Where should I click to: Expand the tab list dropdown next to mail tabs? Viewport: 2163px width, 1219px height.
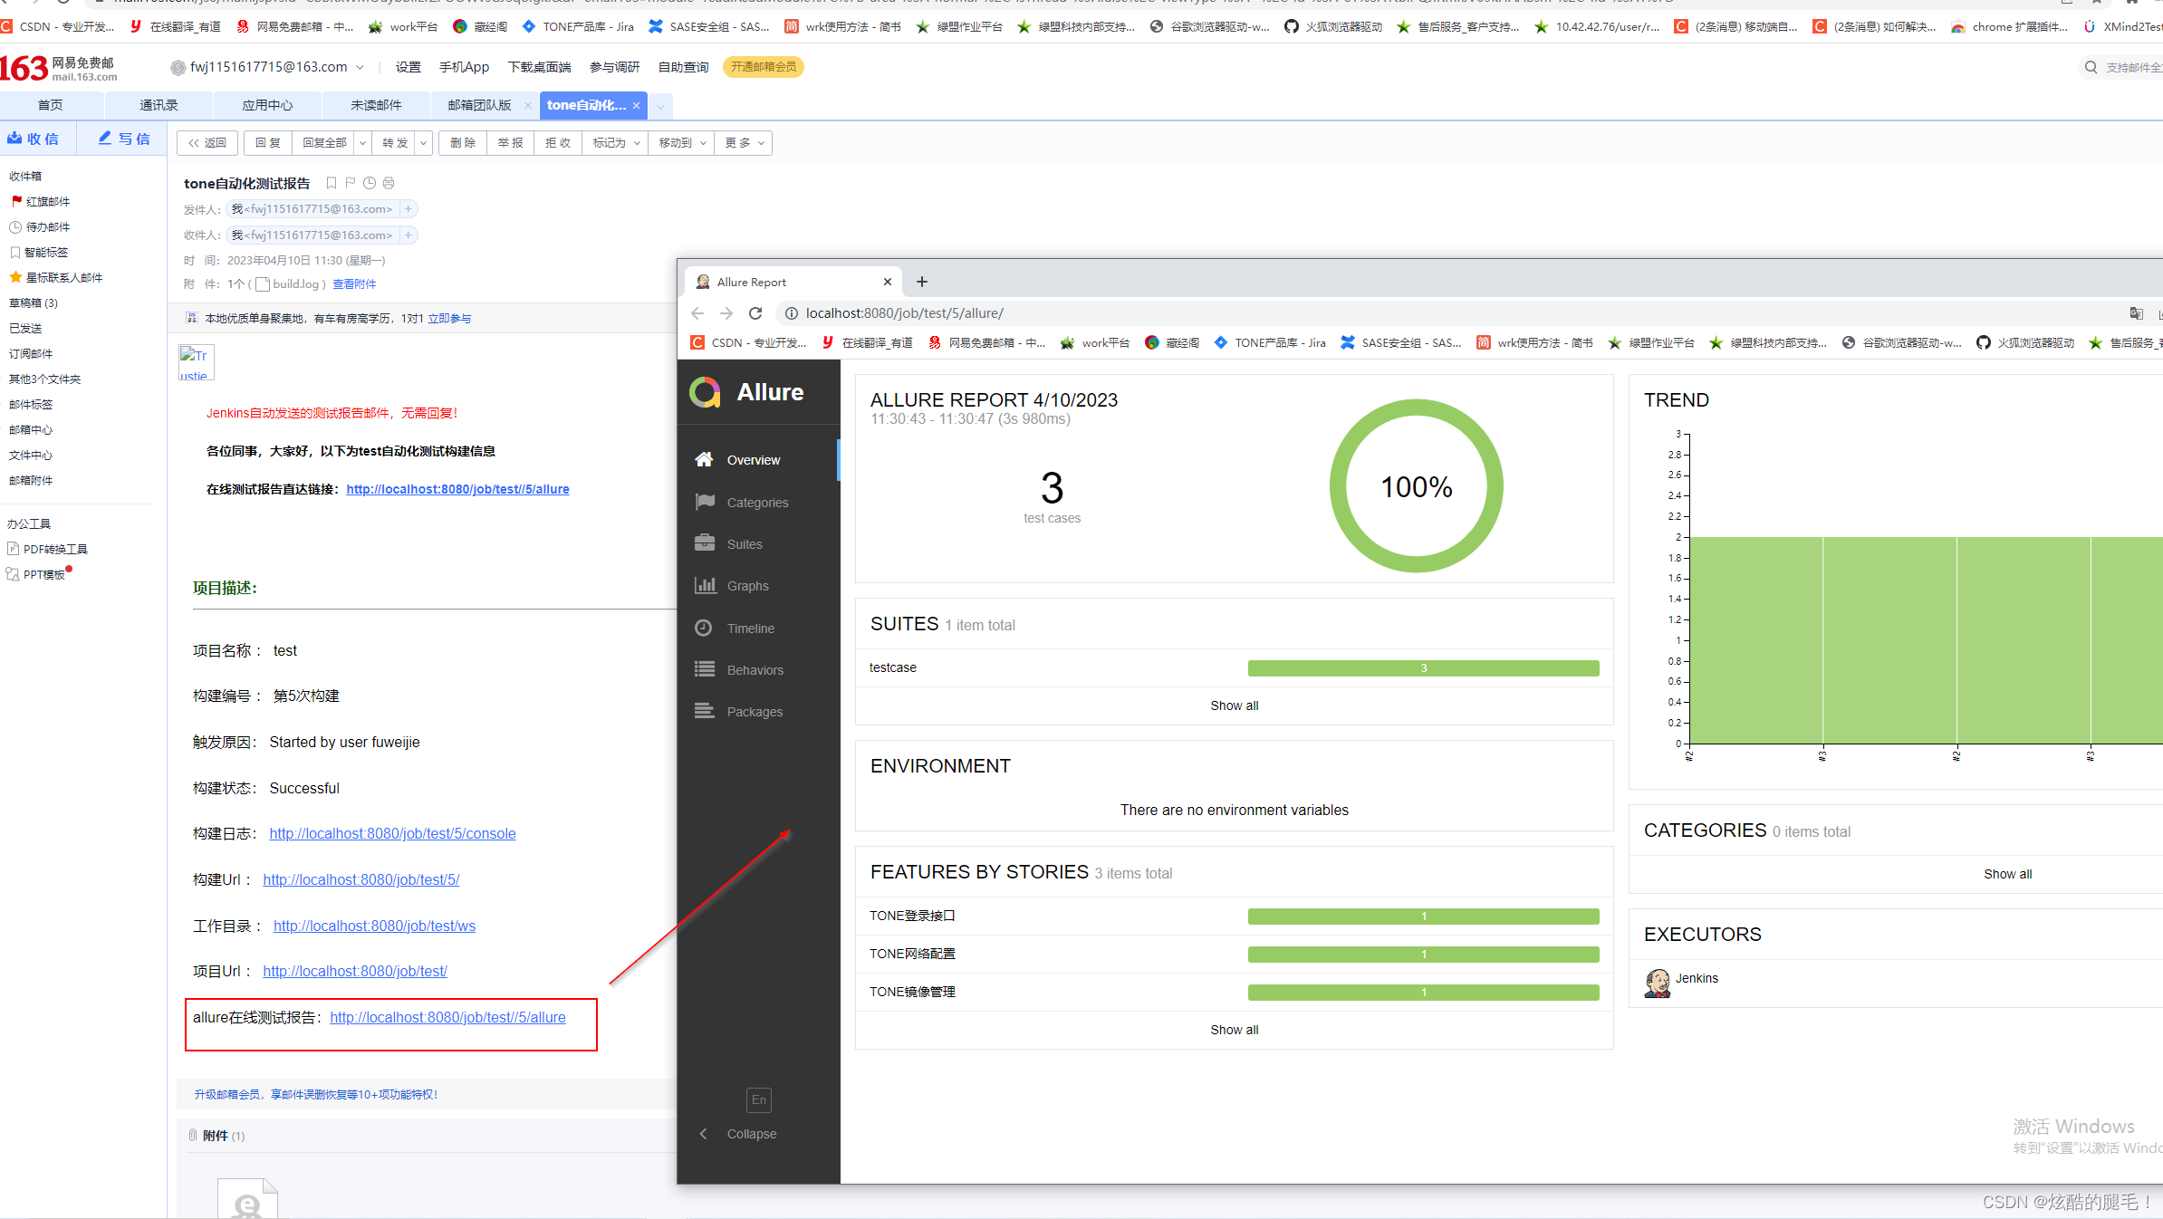click(x=660, y=106)
